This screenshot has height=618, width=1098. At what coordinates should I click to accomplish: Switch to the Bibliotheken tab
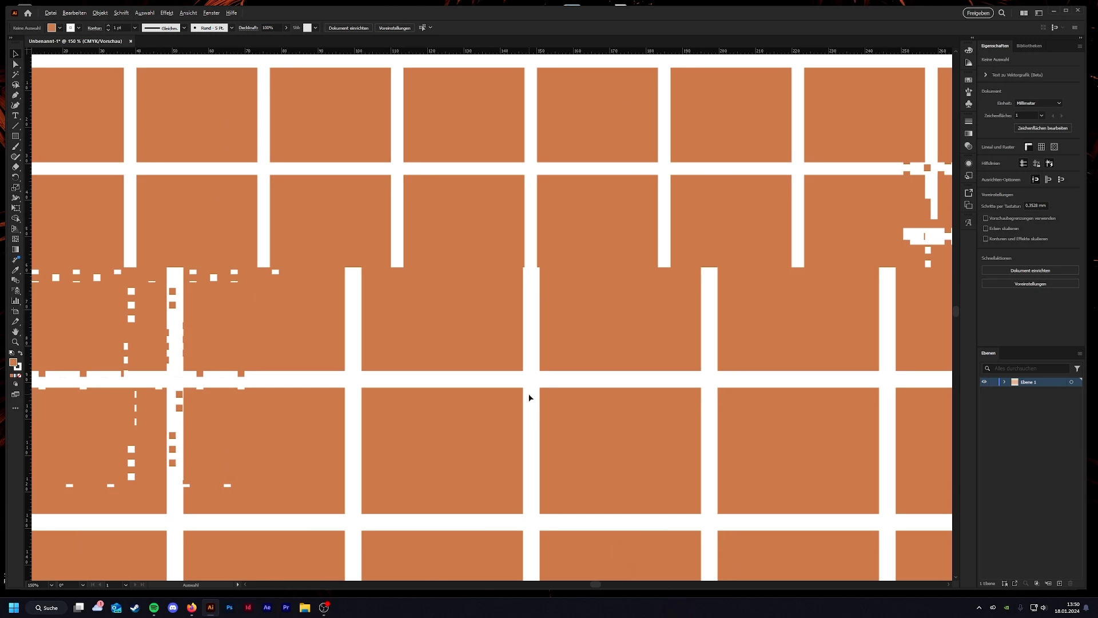coord(1029,46)
